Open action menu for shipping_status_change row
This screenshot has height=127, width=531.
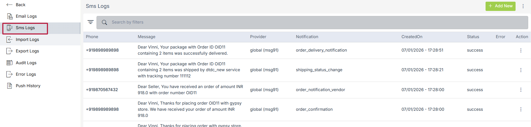[x=521, y=70]
